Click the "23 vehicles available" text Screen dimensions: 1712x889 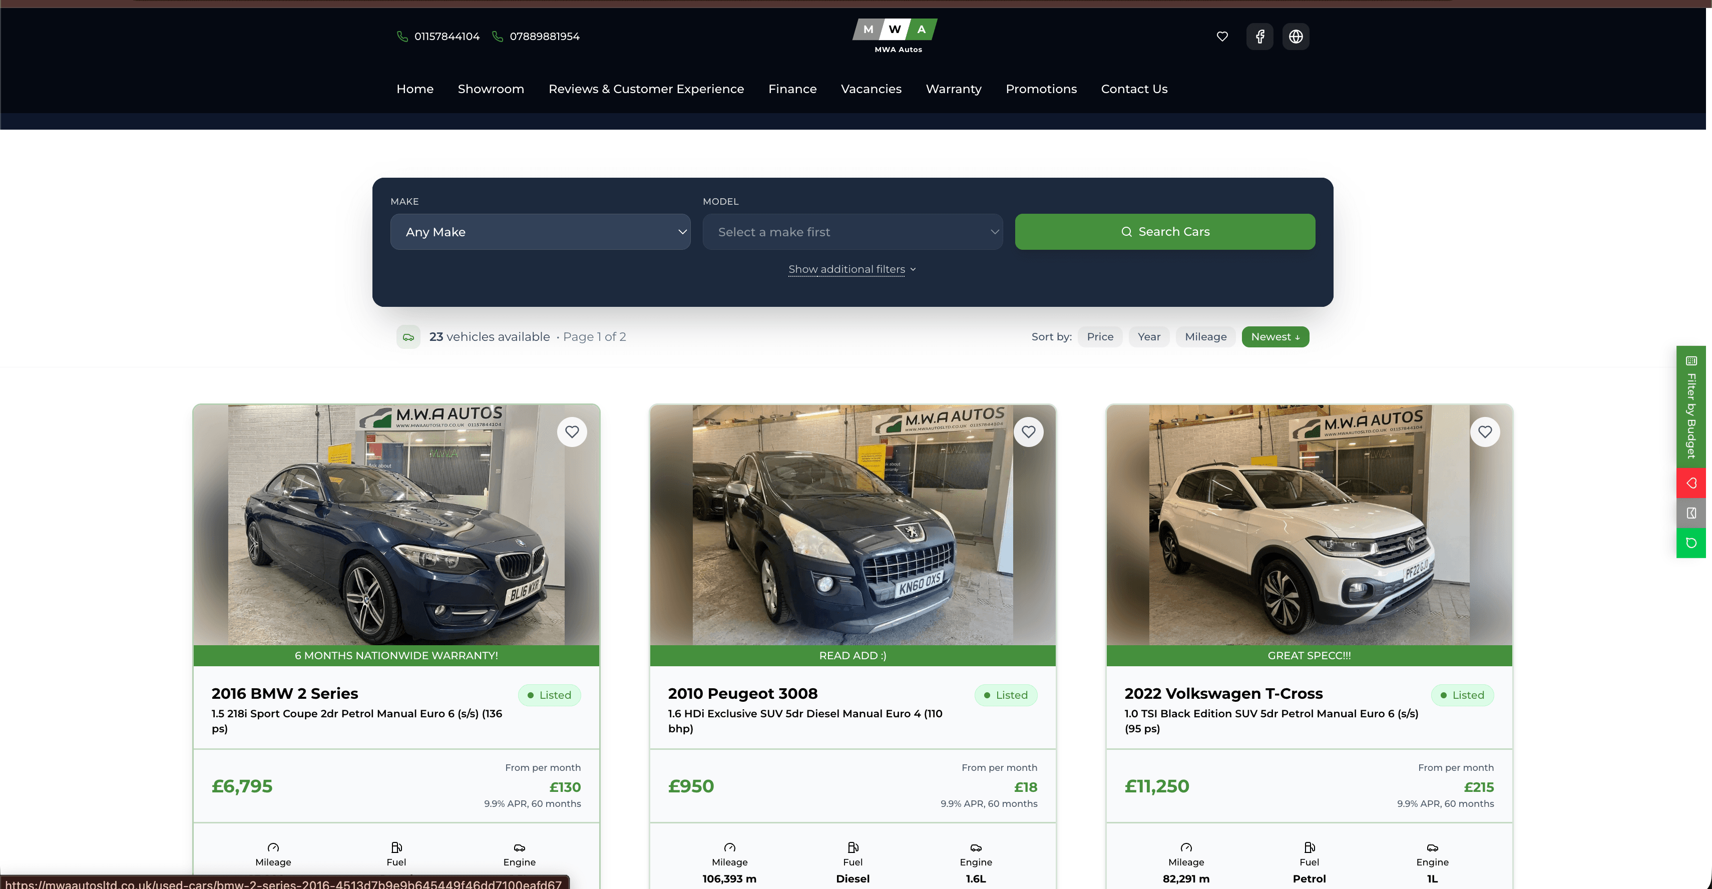point(489,337)
